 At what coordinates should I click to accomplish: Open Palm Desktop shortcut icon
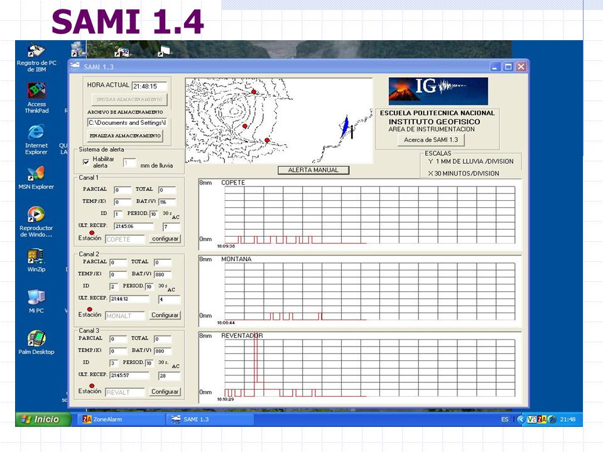(36, 343)
